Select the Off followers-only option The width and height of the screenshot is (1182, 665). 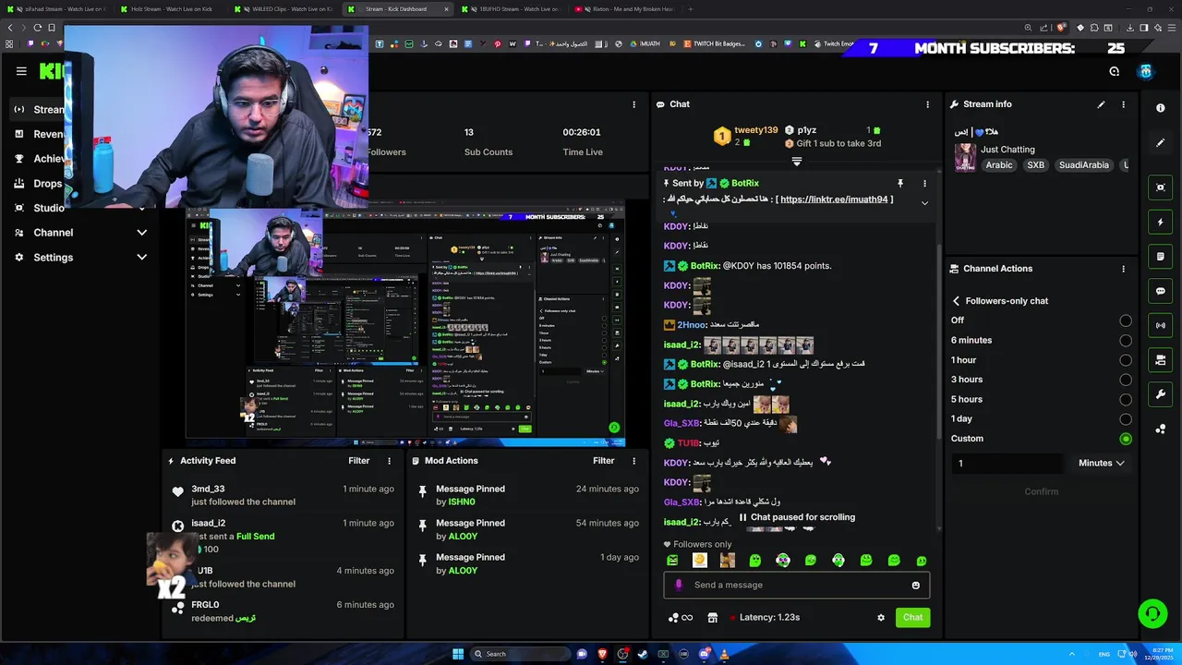1126,320
